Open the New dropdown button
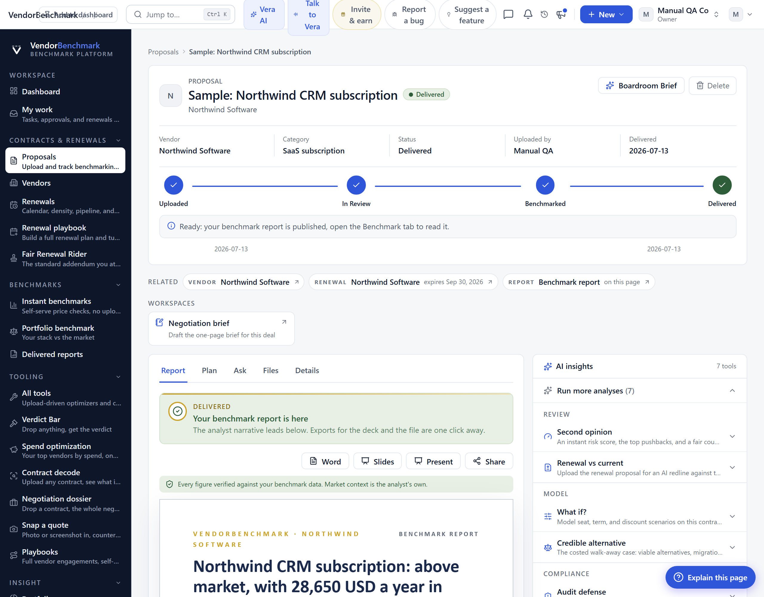 606,14
